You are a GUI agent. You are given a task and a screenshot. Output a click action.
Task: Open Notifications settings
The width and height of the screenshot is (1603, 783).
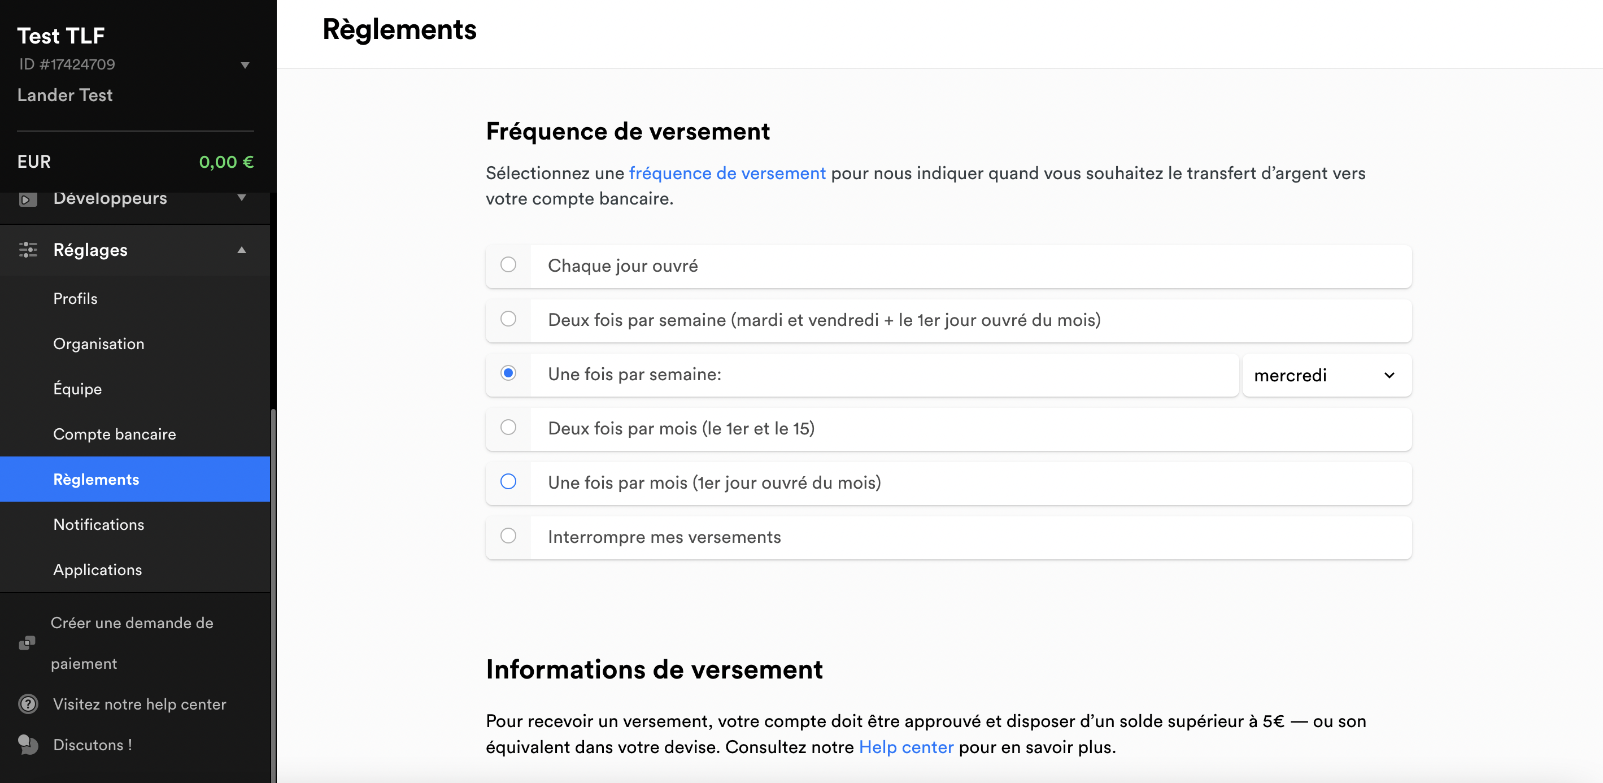coord(98,524)
